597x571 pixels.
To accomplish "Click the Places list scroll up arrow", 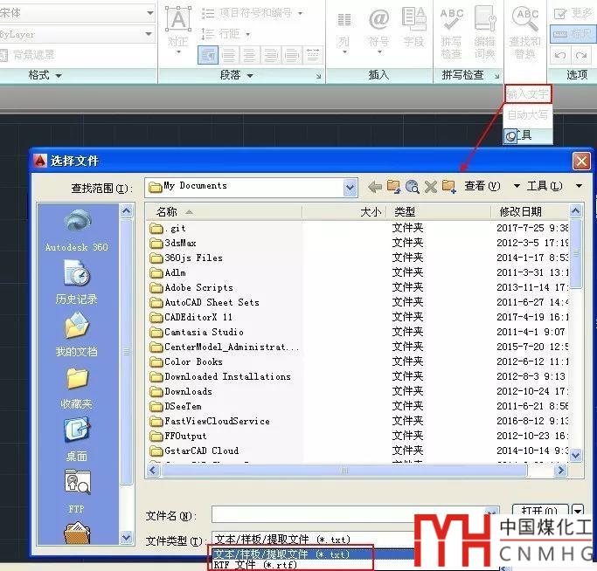I will 127,210.
